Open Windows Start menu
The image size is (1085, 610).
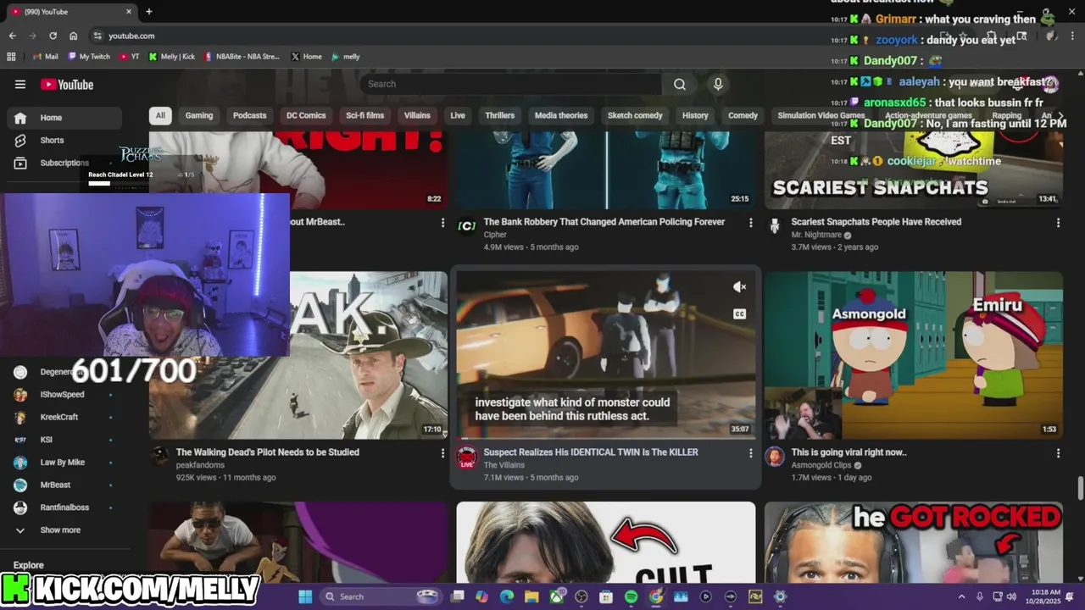305,596
